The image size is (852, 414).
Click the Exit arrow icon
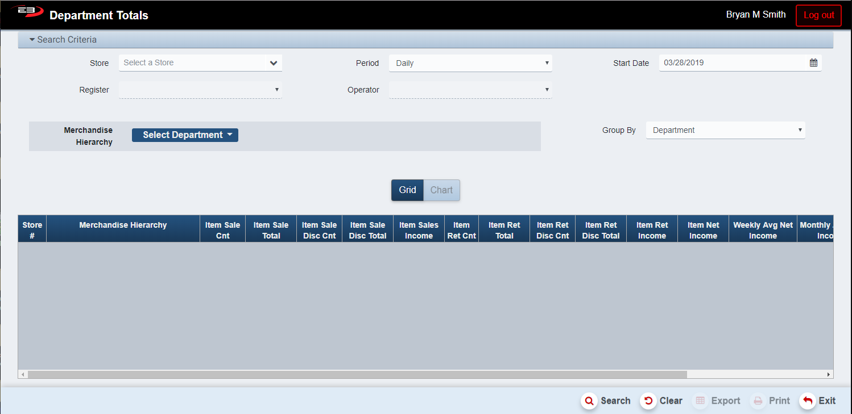806,401
